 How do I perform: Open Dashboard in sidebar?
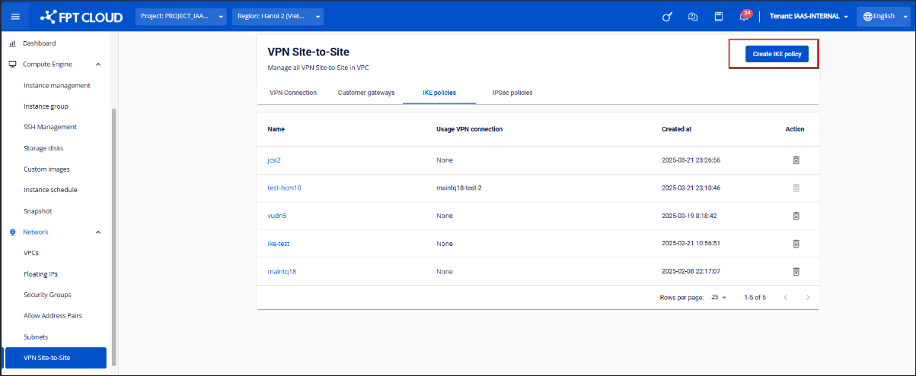(x=40, y=43)
